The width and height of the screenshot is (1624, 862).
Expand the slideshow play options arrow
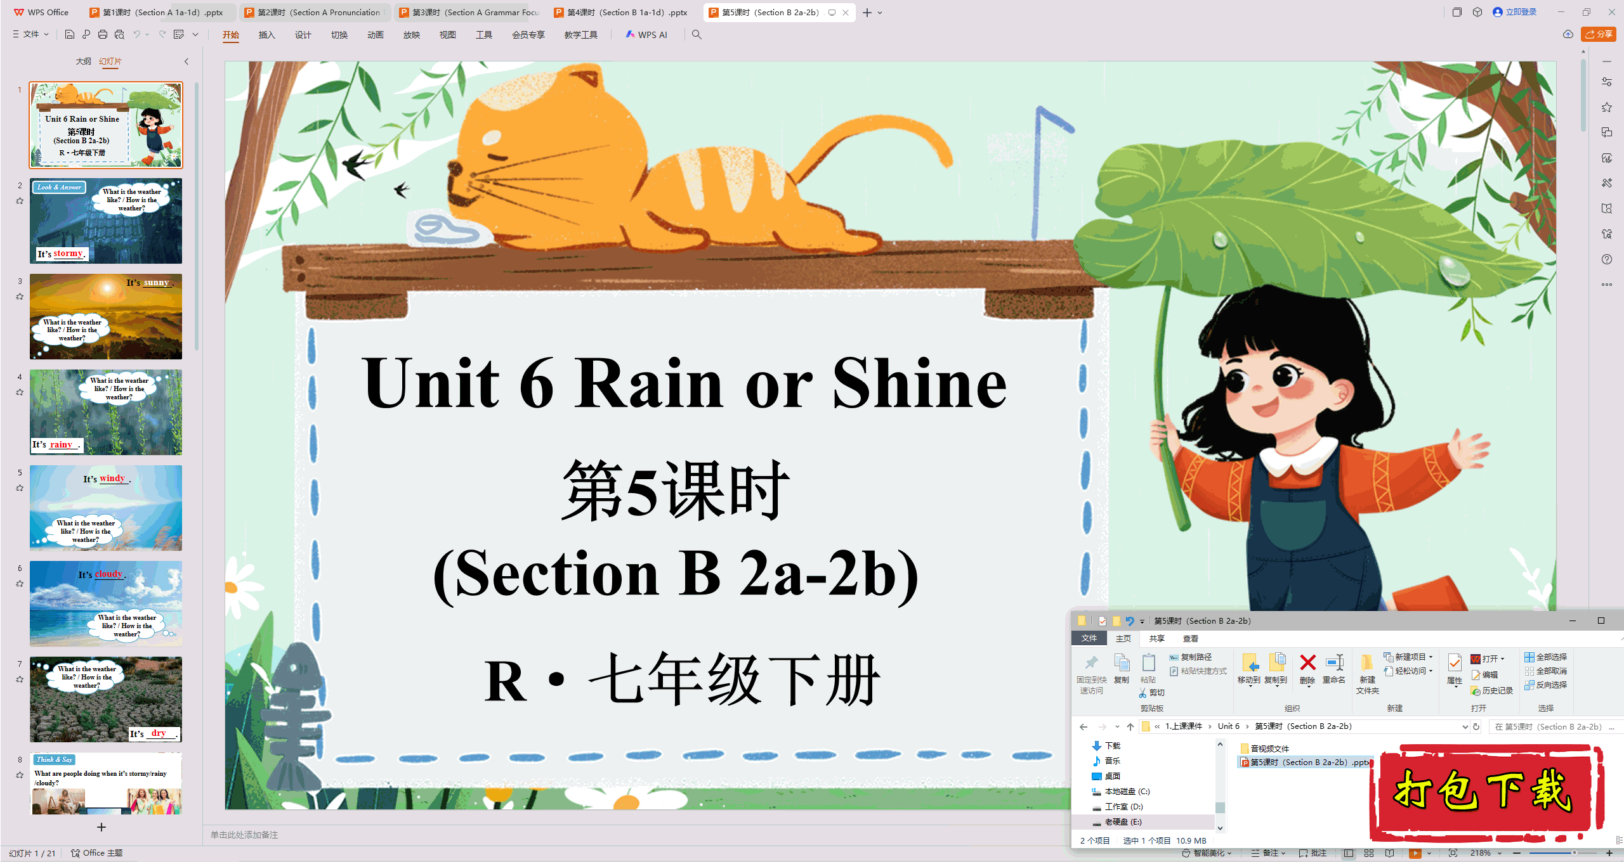(1429, 853)
